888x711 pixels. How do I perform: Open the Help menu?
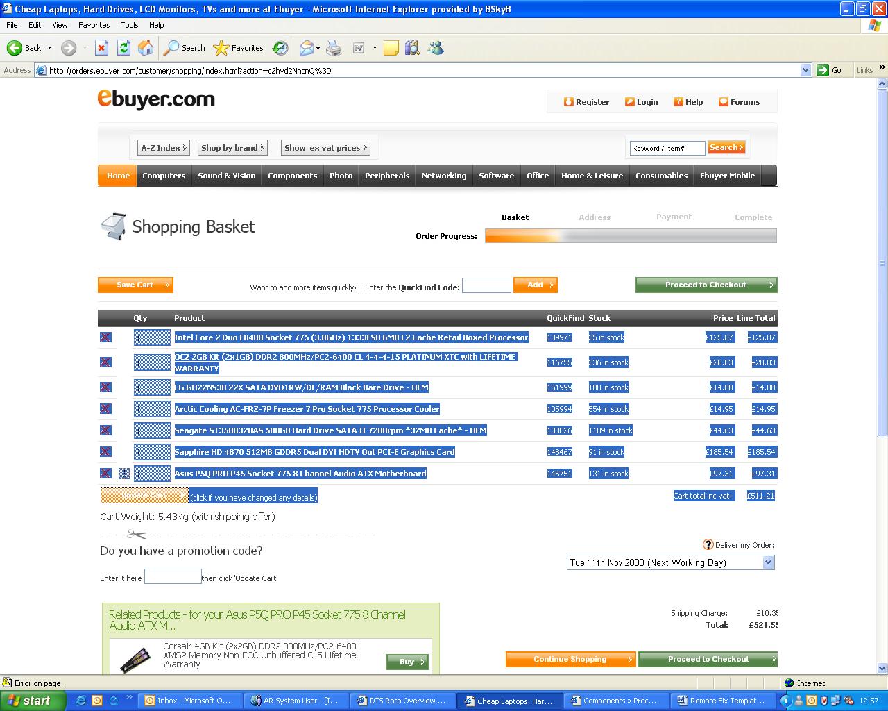coord(156,25)
